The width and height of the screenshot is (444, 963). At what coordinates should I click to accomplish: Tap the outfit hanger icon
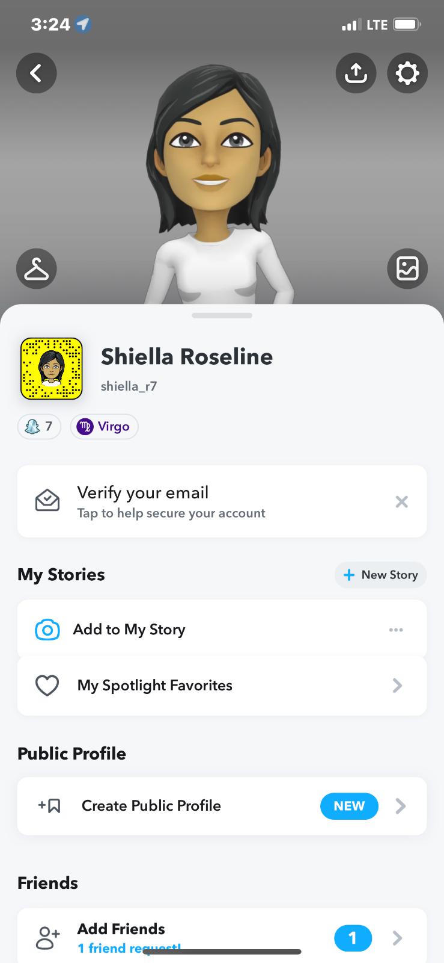click(x=37, y=268)
